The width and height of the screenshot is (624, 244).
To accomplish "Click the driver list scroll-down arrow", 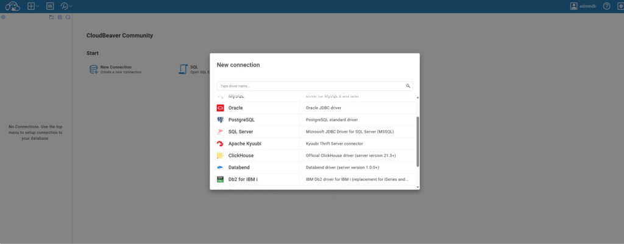I will [x=417, y=187].
